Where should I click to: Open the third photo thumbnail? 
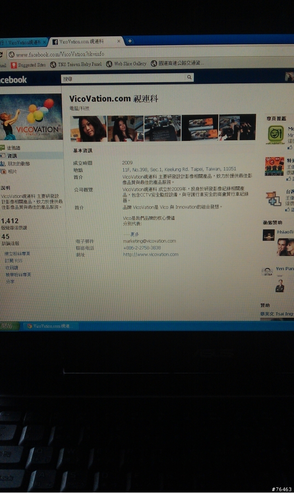pyautogui.click(x=163, y=128)
